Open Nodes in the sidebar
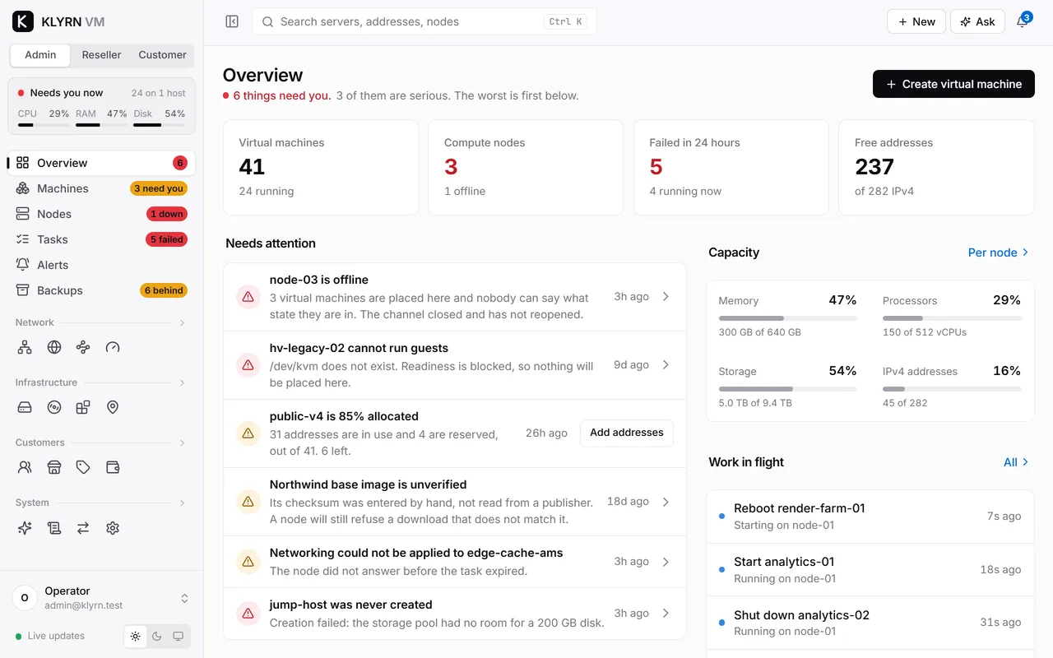Screen dimensions: 1053x658 click(102, 214)
